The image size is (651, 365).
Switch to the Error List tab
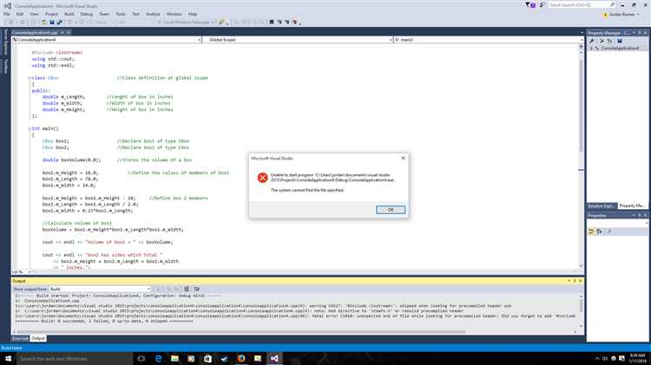(19, 338)
